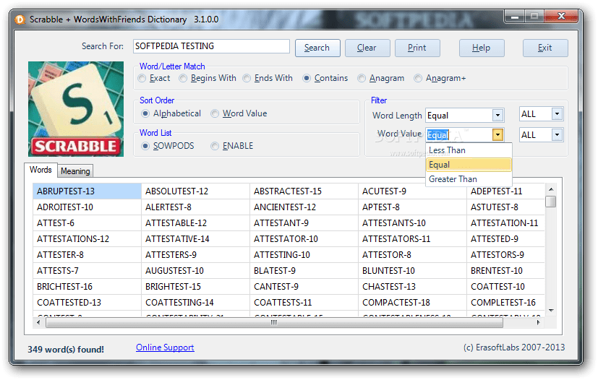Click the Search button

[x=317, y=48]
